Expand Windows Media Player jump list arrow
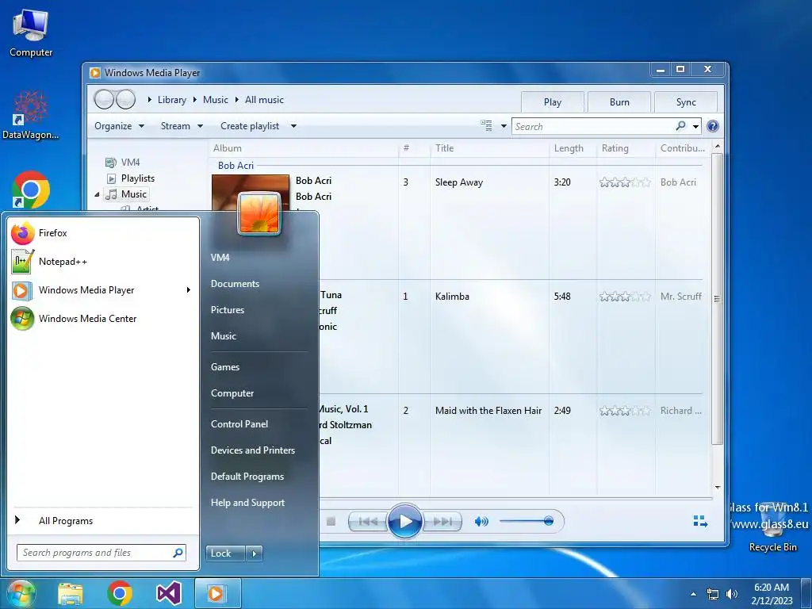The width and height of the screenshot is (812, 609). pos(189,290)
